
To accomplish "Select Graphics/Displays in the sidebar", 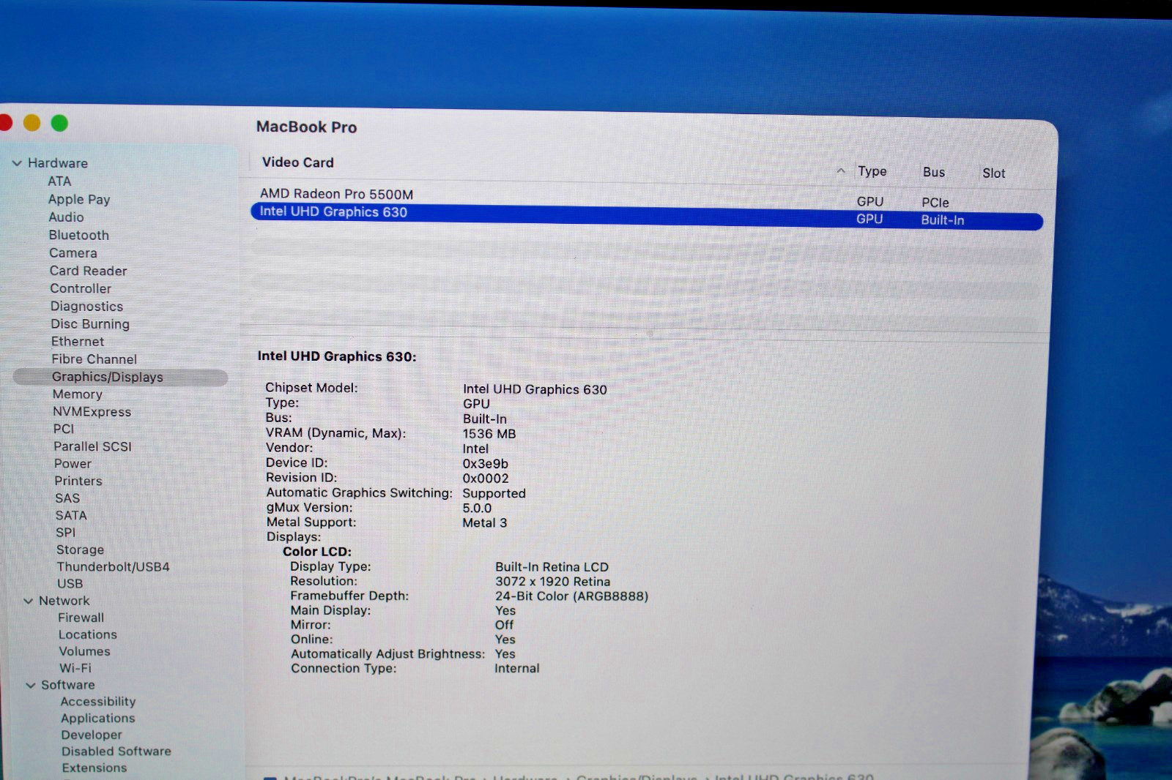I will point(121,377).
